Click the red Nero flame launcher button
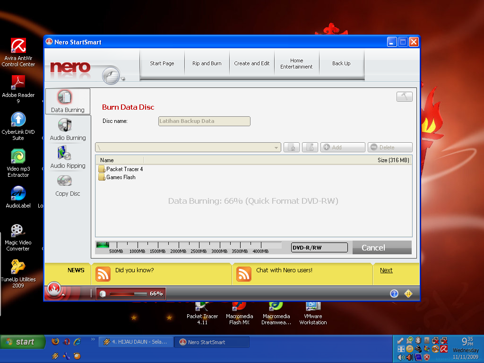 (x=54, y=290)
